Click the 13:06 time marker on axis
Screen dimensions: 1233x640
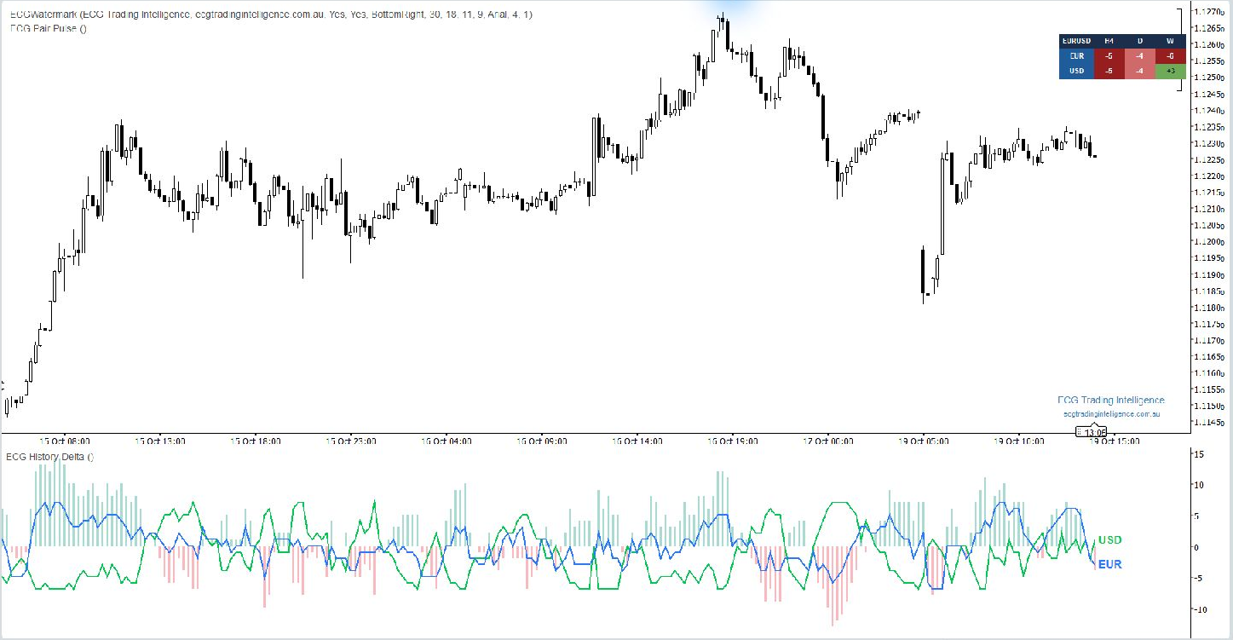[1092, 432]
